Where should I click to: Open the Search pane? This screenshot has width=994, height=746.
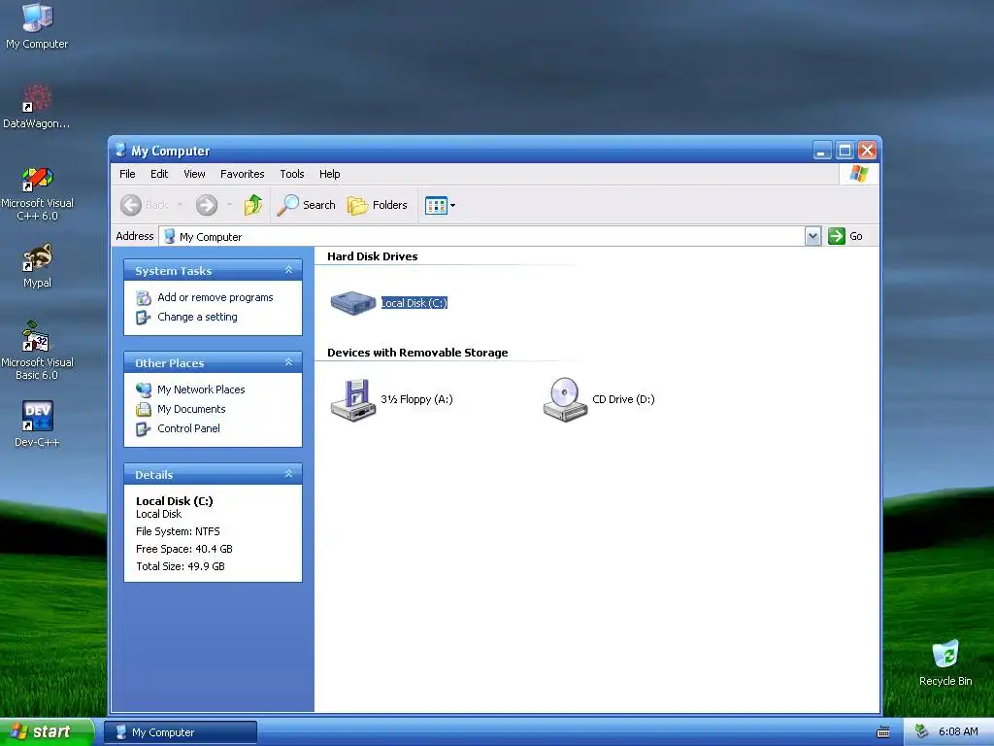click(306, 205)
